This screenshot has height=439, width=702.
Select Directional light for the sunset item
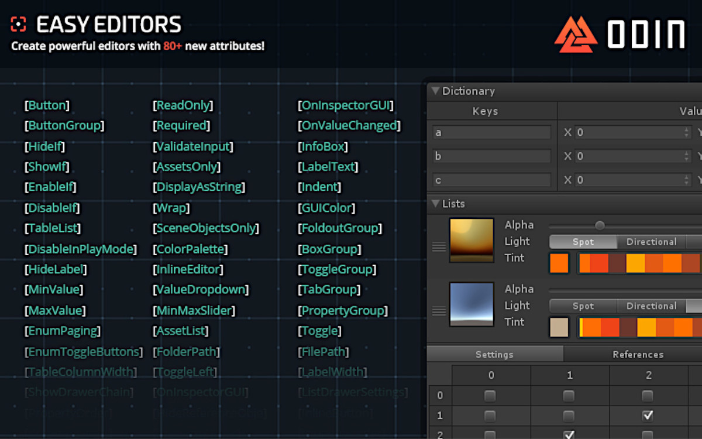pyautogui.click(x=652, y=242)
